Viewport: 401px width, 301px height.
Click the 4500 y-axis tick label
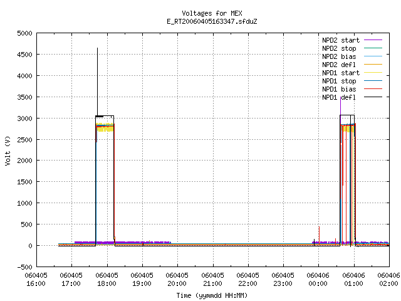pyautogui.click(x=24, y=55)
